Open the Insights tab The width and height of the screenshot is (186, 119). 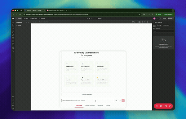[x=42, y=18]
